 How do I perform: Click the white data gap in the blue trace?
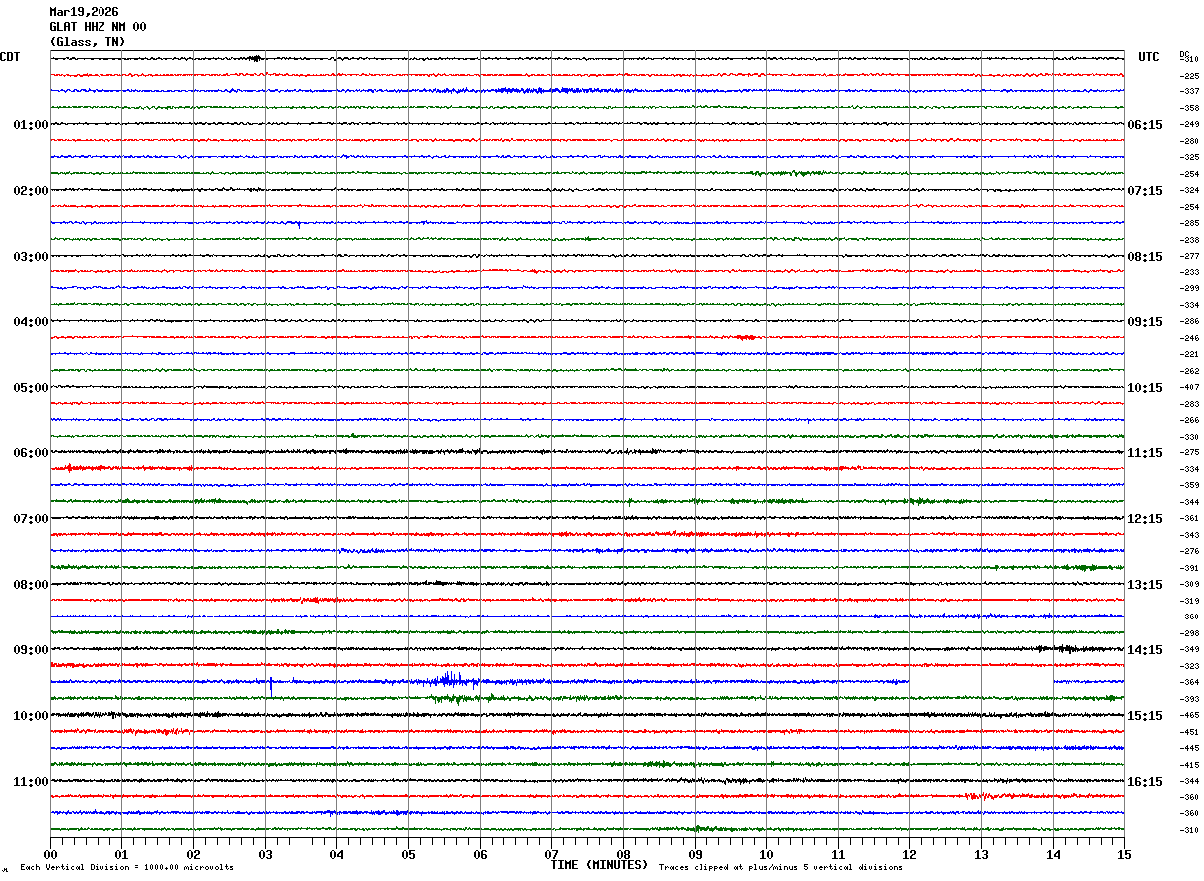click(980, 682)
